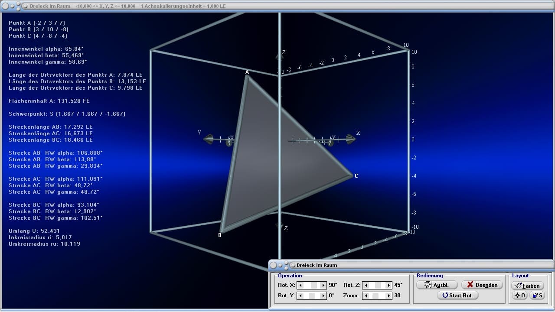
Task: Click "Strecke AC RW alpha: 111,091°" line
Action: pos(55,179)
